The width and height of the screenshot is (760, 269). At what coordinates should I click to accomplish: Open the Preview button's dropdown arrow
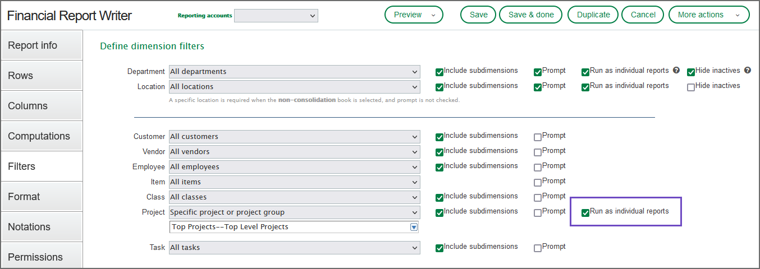pos(433,15)
